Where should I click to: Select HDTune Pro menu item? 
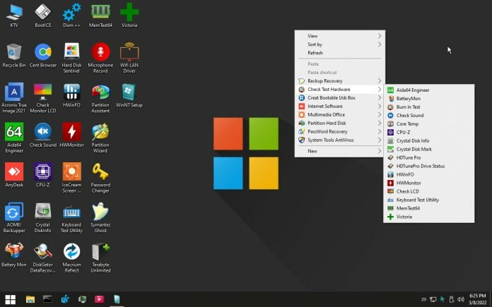coord(428,157)
